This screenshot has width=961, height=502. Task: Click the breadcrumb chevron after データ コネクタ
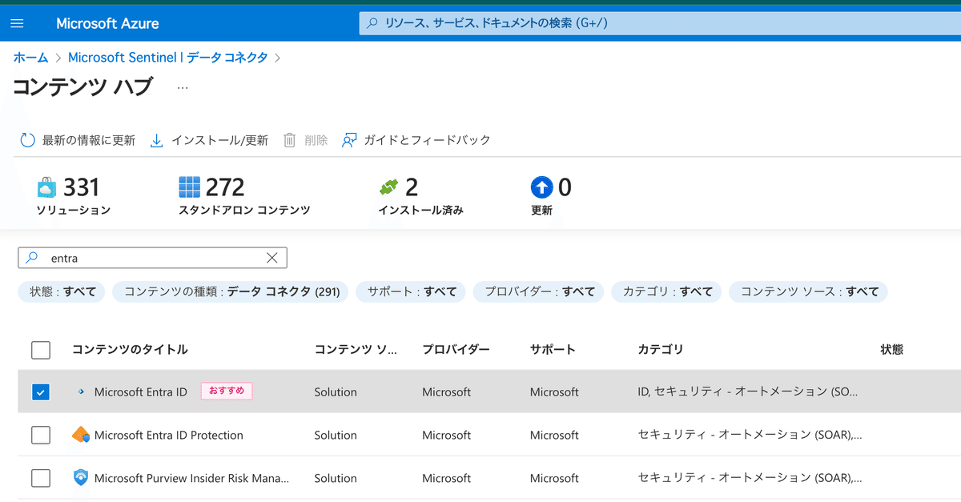[x=278, y=58]
